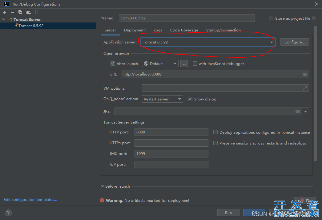Enable Preserve sessions across restarts and redeploys
The height and width of the screenshot is (220, 322).
[x=215, y=143]
